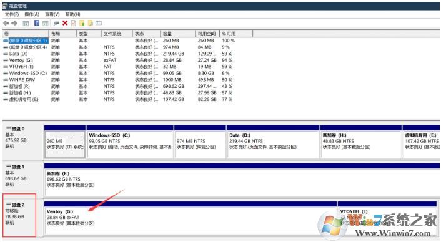Select VTOYEFI (I:) in the volume list
441x242 pixels.
21,67
